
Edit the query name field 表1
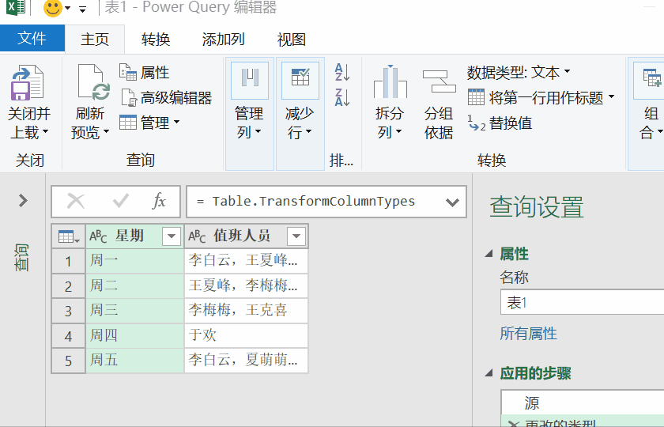(583, 302)
